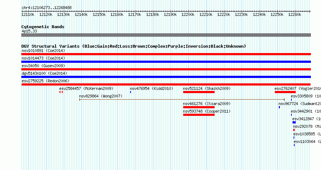Open the esv3305809 variant label
This screenshot has width=321, height=170.
[306, 96]
